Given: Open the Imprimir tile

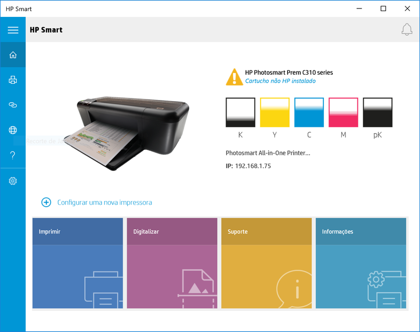Looking at the screenshot, I should tap(78, 263).
